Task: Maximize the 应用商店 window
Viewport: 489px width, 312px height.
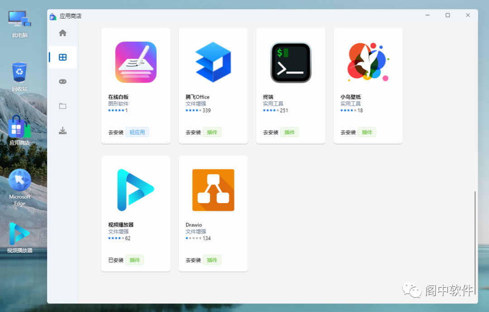Action: 447,15
